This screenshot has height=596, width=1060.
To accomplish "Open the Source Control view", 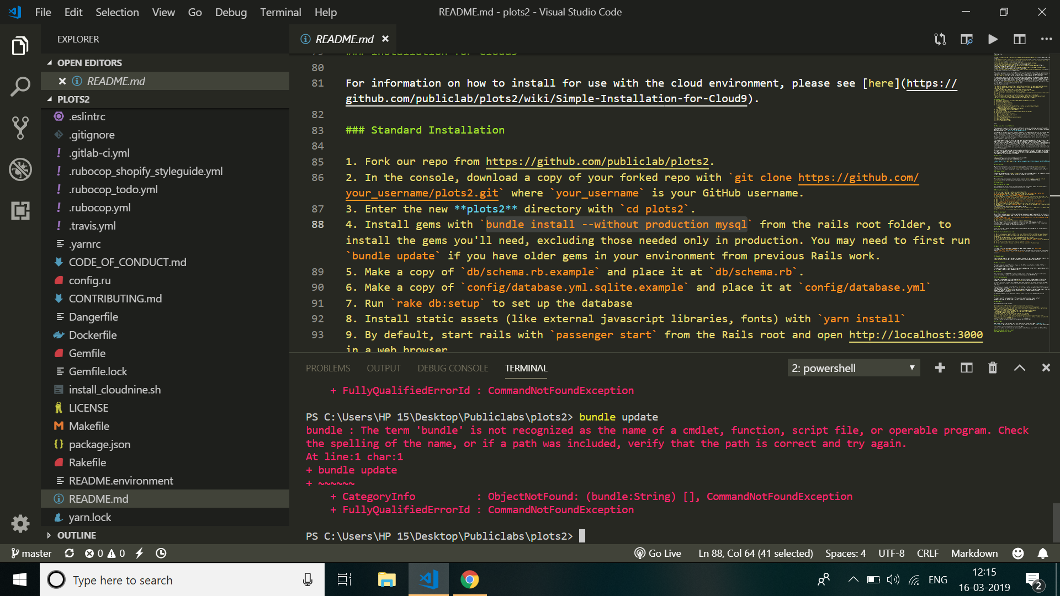I will coord(20,128).
